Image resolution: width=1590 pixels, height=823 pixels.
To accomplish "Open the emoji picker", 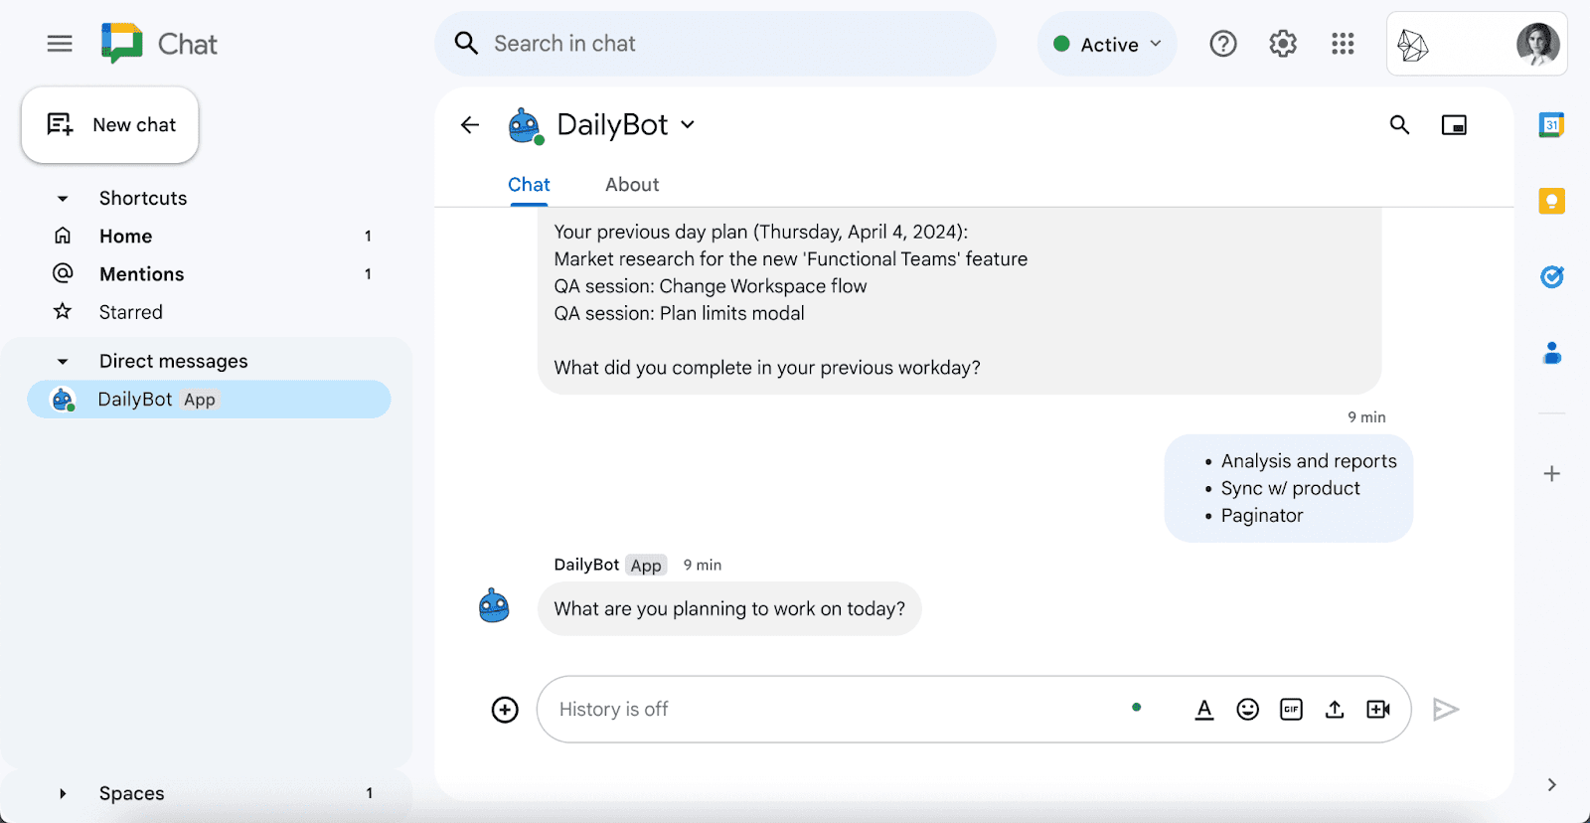I will pyautogui.click(x=1247, y=710).
